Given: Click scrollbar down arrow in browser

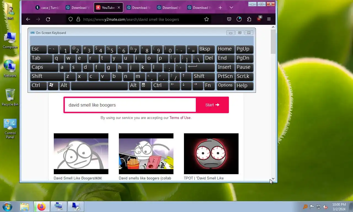Looking at the screenshot, I should pos(273,179).
